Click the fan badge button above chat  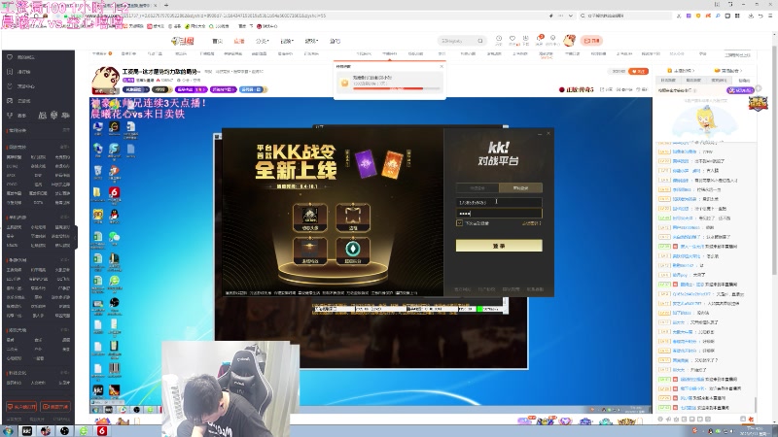[x=740, y=90]
